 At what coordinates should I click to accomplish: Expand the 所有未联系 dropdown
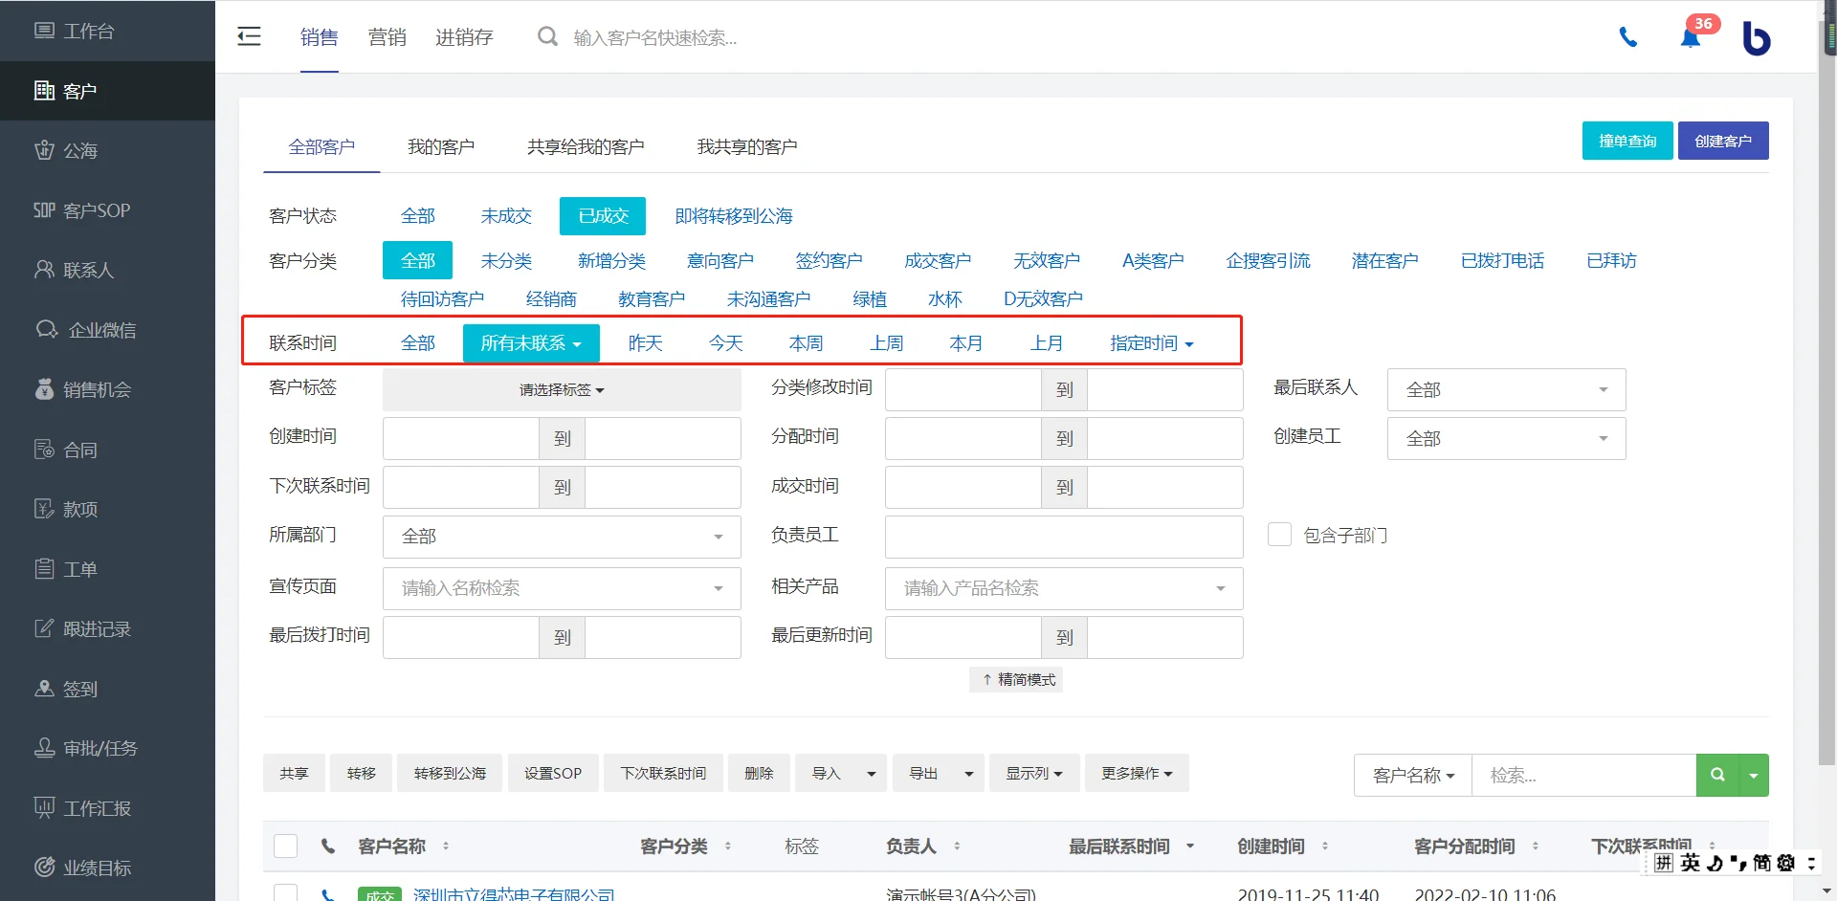pyautogui.click(x=531, y=343)
